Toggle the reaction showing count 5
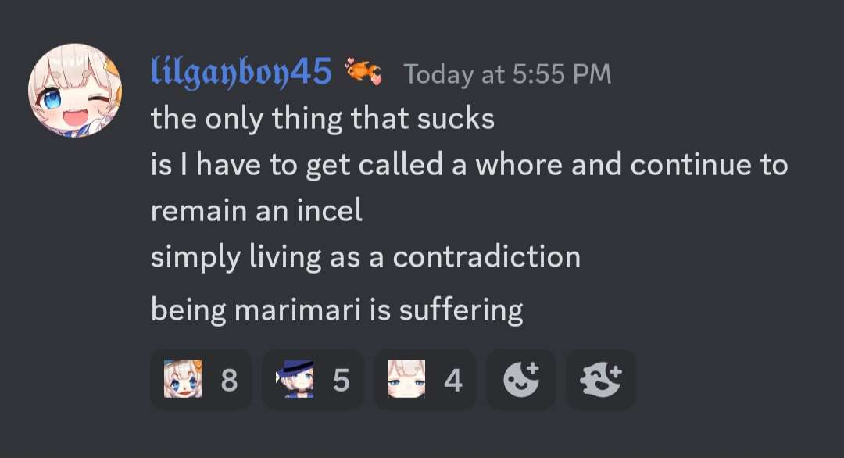 [x=313, y=379]
